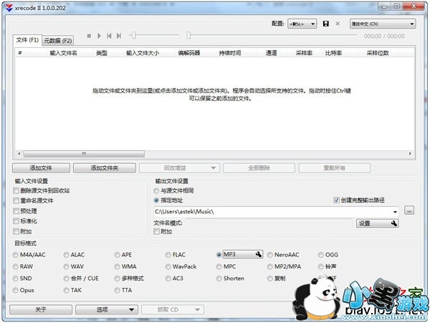Click the play icon in player bar
The width and height of the screenshot is (430, 323).
[99, 36]
